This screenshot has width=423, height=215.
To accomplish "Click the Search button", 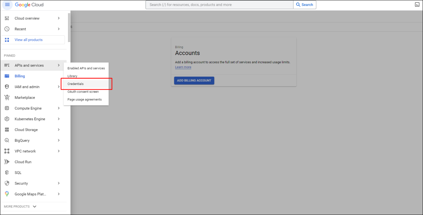I will (305, 5).
